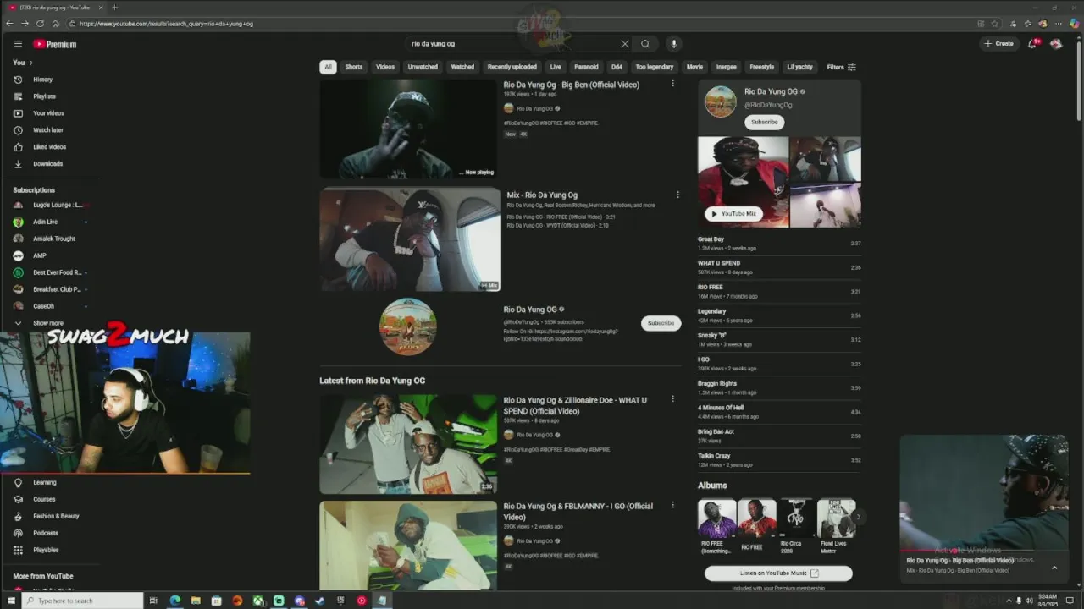Open Watch later in the sidebar
The image size is (1084, 609).
[48, 130]
